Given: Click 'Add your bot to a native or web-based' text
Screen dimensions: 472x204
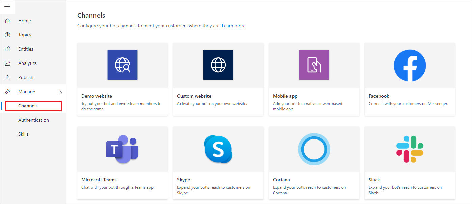Looking at the screenshot, I should pos(308,106).
